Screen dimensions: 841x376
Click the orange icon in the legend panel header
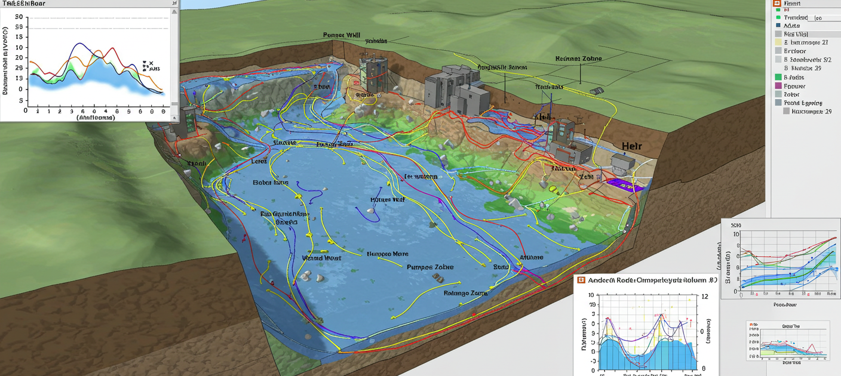click(x=777, y=4)
